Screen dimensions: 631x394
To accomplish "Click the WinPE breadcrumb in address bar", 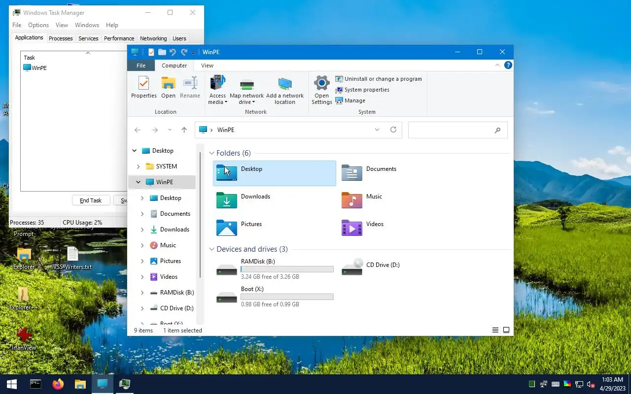I will point(226,130).
